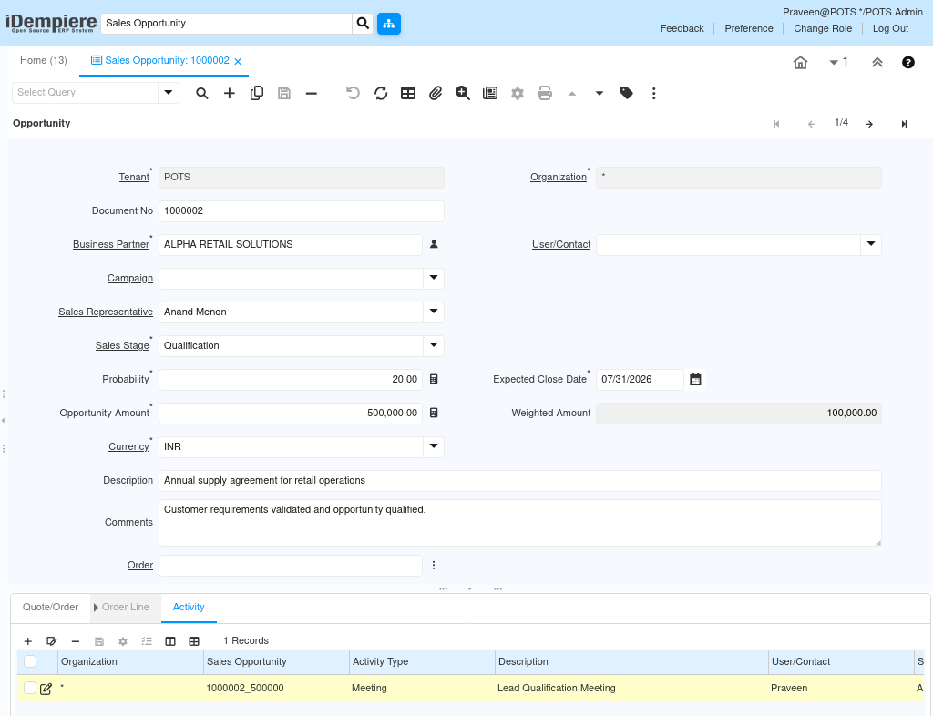Save the record with the disk icon
Image resolution: width=933 pixels, height=716 pixels.
284,93
